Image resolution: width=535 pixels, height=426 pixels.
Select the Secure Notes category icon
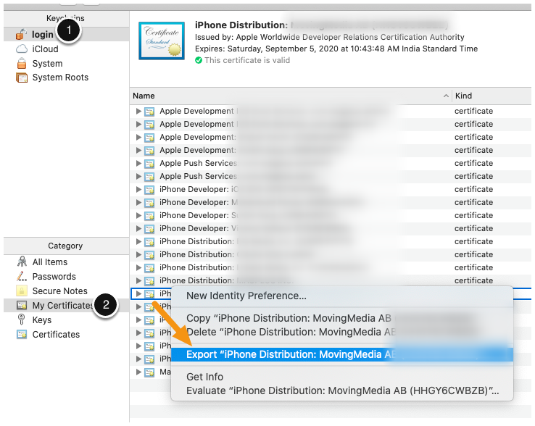pyautogui.click(x=22, y=291)
